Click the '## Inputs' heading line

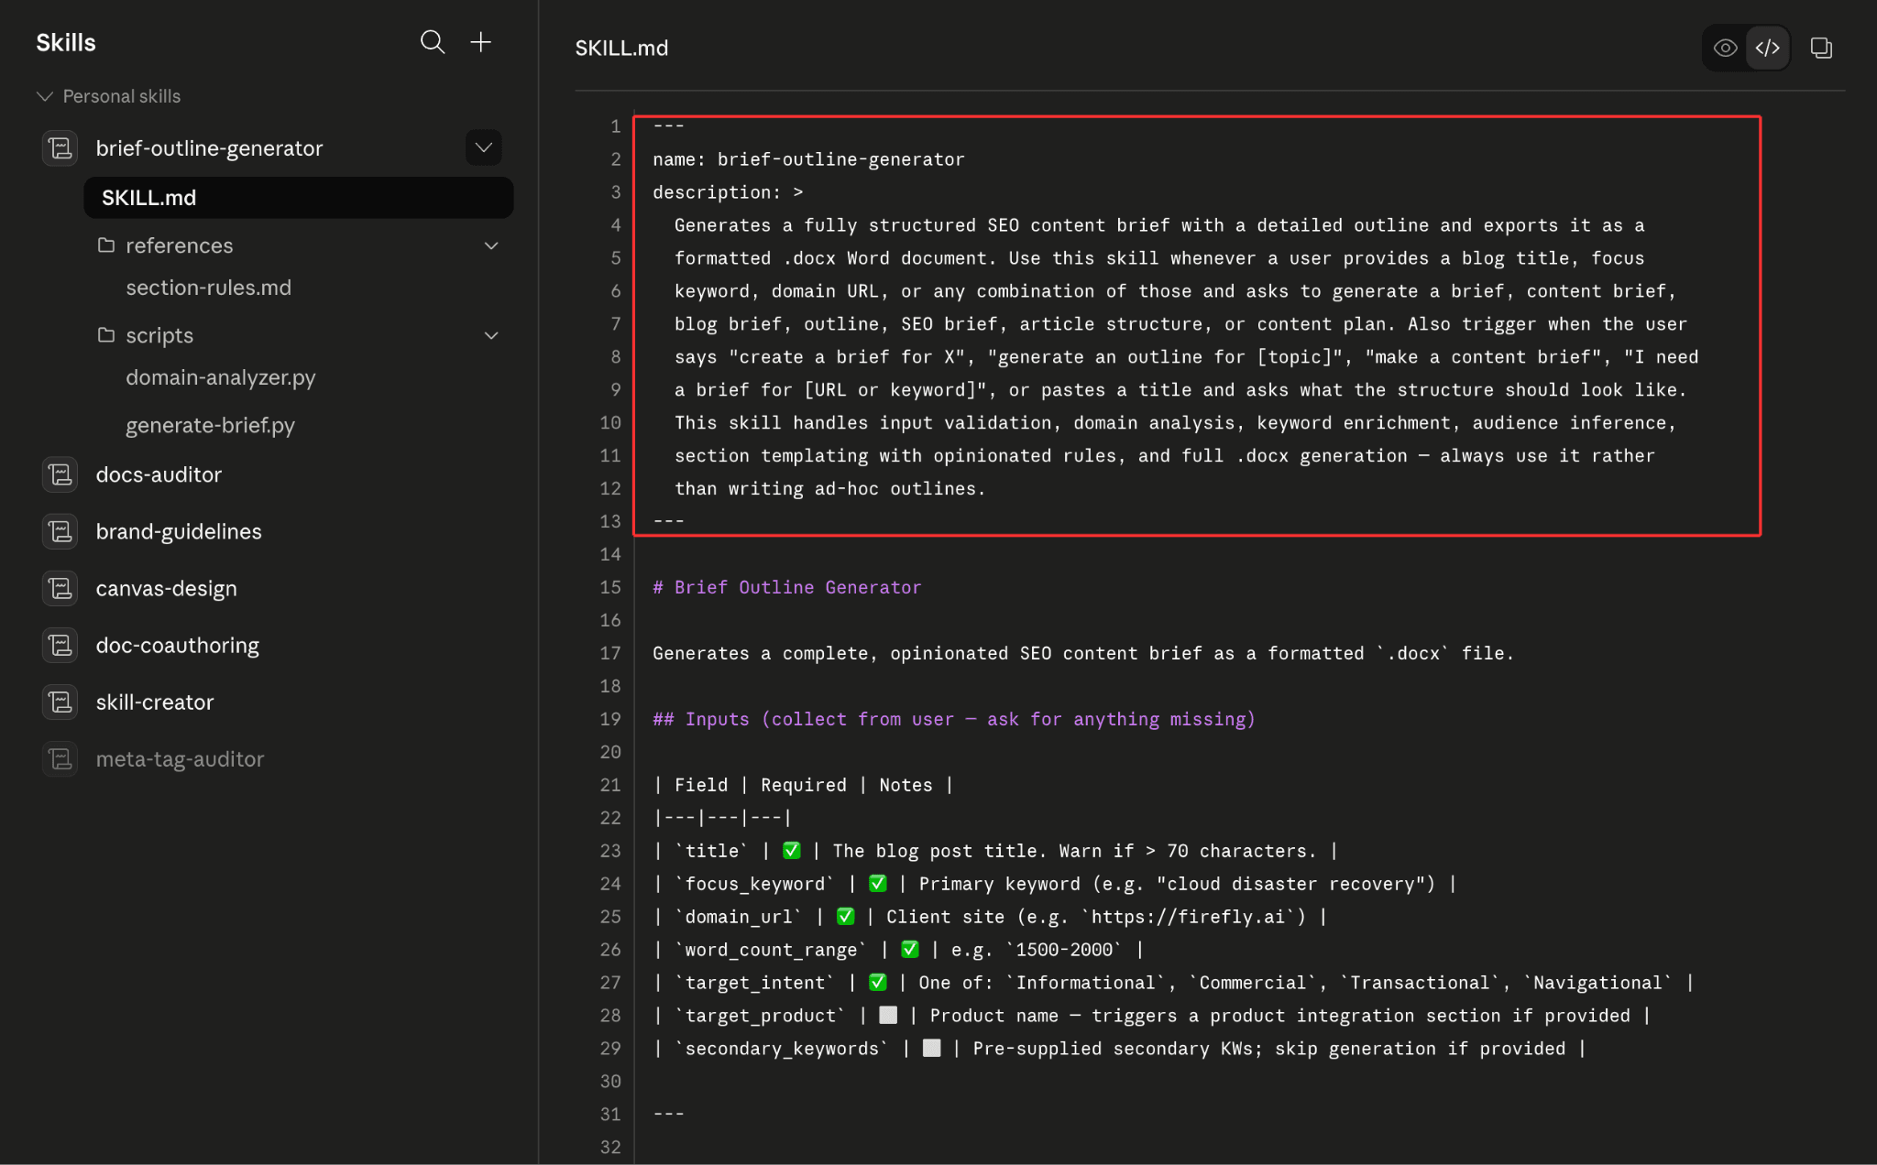coord(953,719)
